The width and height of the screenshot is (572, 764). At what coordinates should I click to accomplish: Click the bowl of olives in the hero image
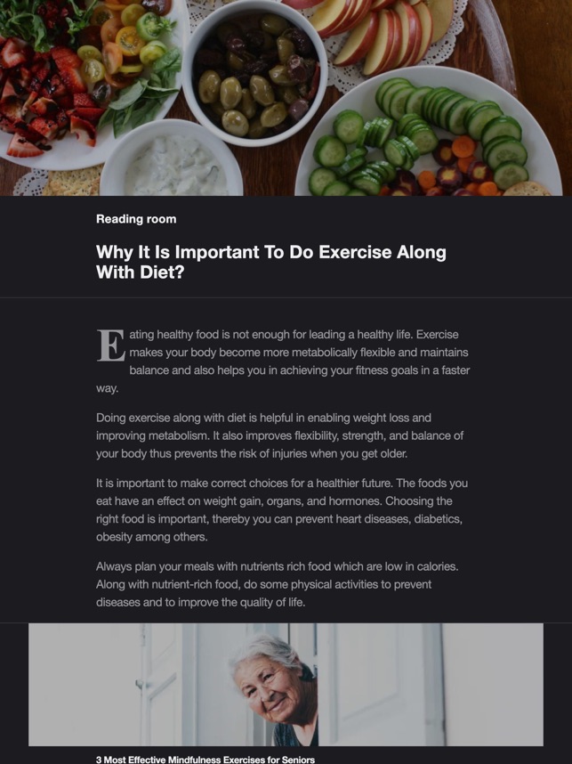[254, 73]
